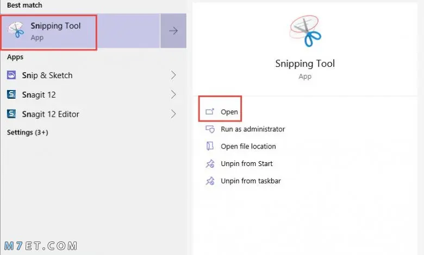Click the Unpin from taskbar pin icon
The width and height of the screenshot is (424, 255).
(210, 181)
